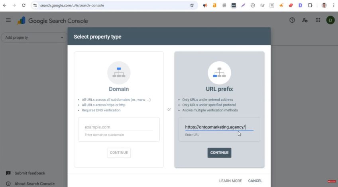Click 'Only URLs under entered address' text
Viewport: 338px width, 187px height.
pos(208,99)
